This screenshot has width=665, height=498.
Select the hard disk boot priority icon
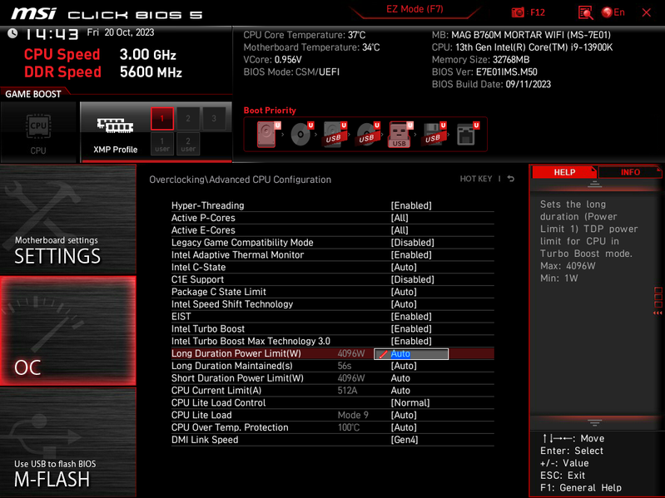(x=268, y=134)
